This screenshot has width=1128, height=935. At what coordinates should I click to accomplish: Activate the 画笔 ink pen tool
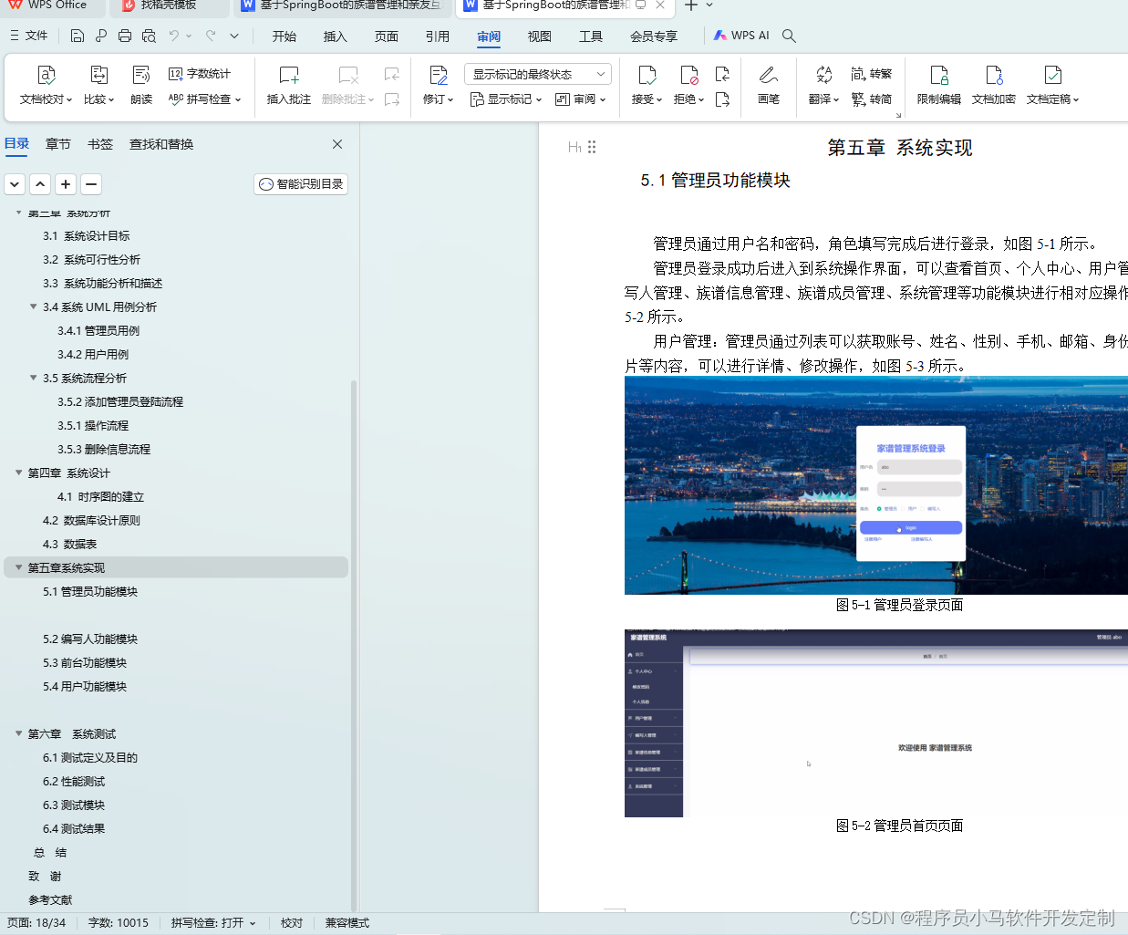pyautogui.click(x=767, y=87)
